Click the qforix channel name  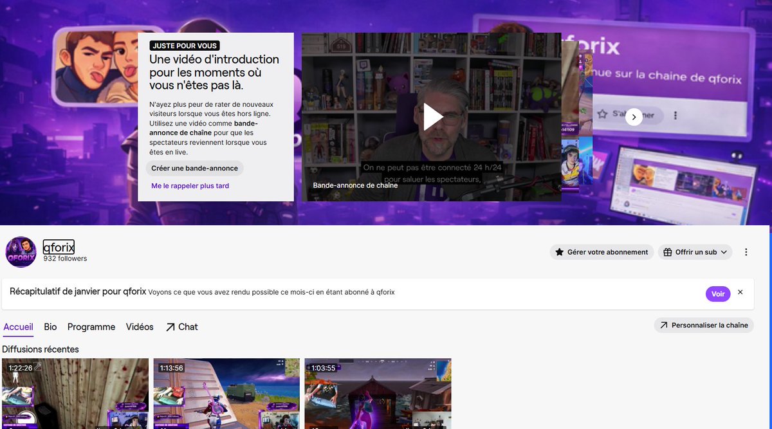[x=59, y=247]
